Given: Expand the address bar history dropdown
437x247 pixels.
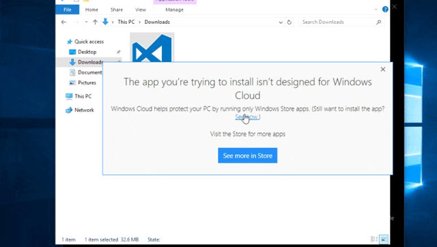Looking at the screenshot, I should tap(281, 23).
